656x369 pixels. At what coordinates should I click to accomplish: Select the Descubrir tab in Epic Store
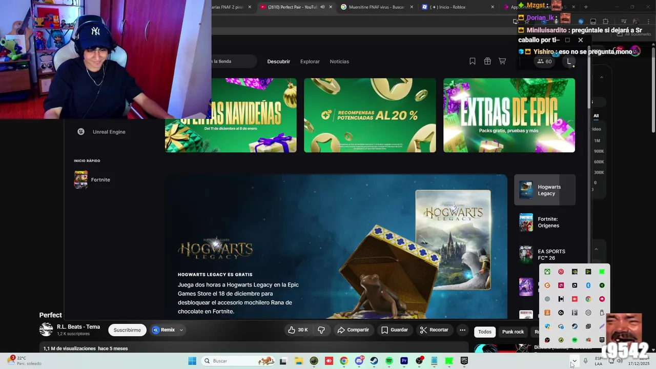point(279,61)
